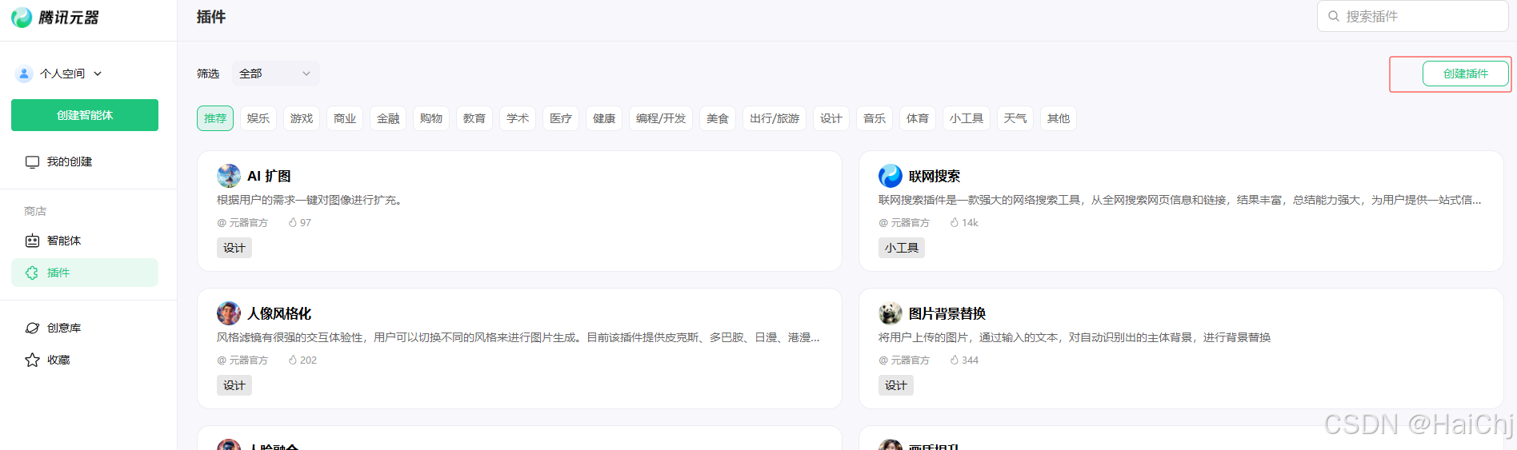Click the 设计 tag under 人像风格化
This screenshot has height=450, width=1517.
(234, 385)
